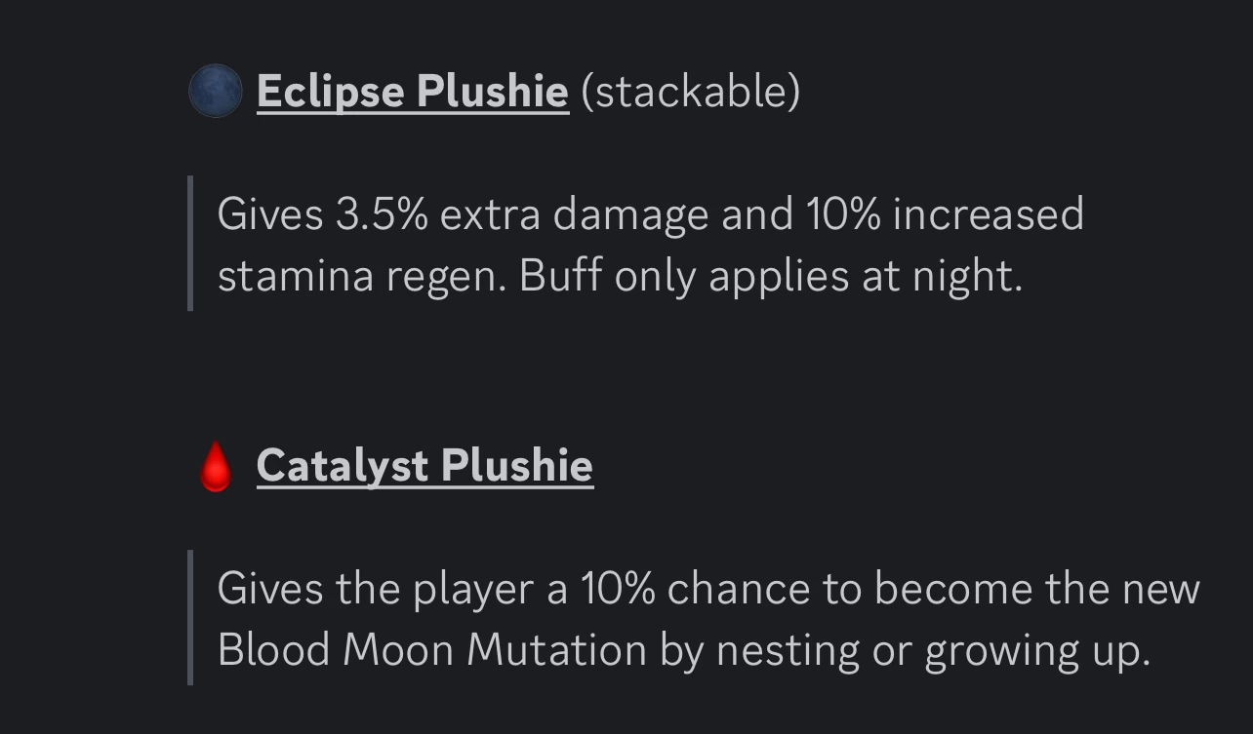
Task: Click the quote bar beside Eclipse description
Action: [x=190, y=244]
